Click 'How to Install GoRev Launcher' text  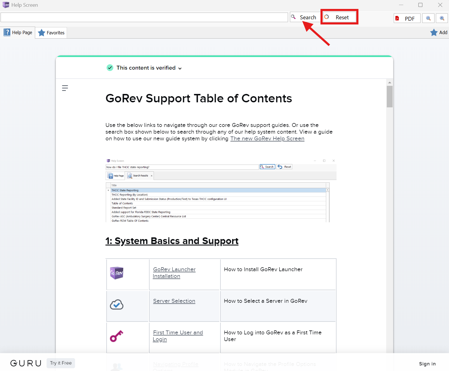point(263,269)
